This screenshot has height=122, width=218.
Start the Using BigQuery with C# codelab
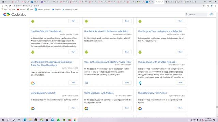[x=73, y=108]
